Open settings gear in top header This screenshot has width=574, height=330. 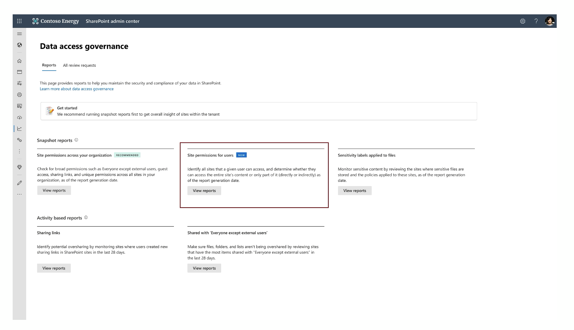tap(523, 21)
